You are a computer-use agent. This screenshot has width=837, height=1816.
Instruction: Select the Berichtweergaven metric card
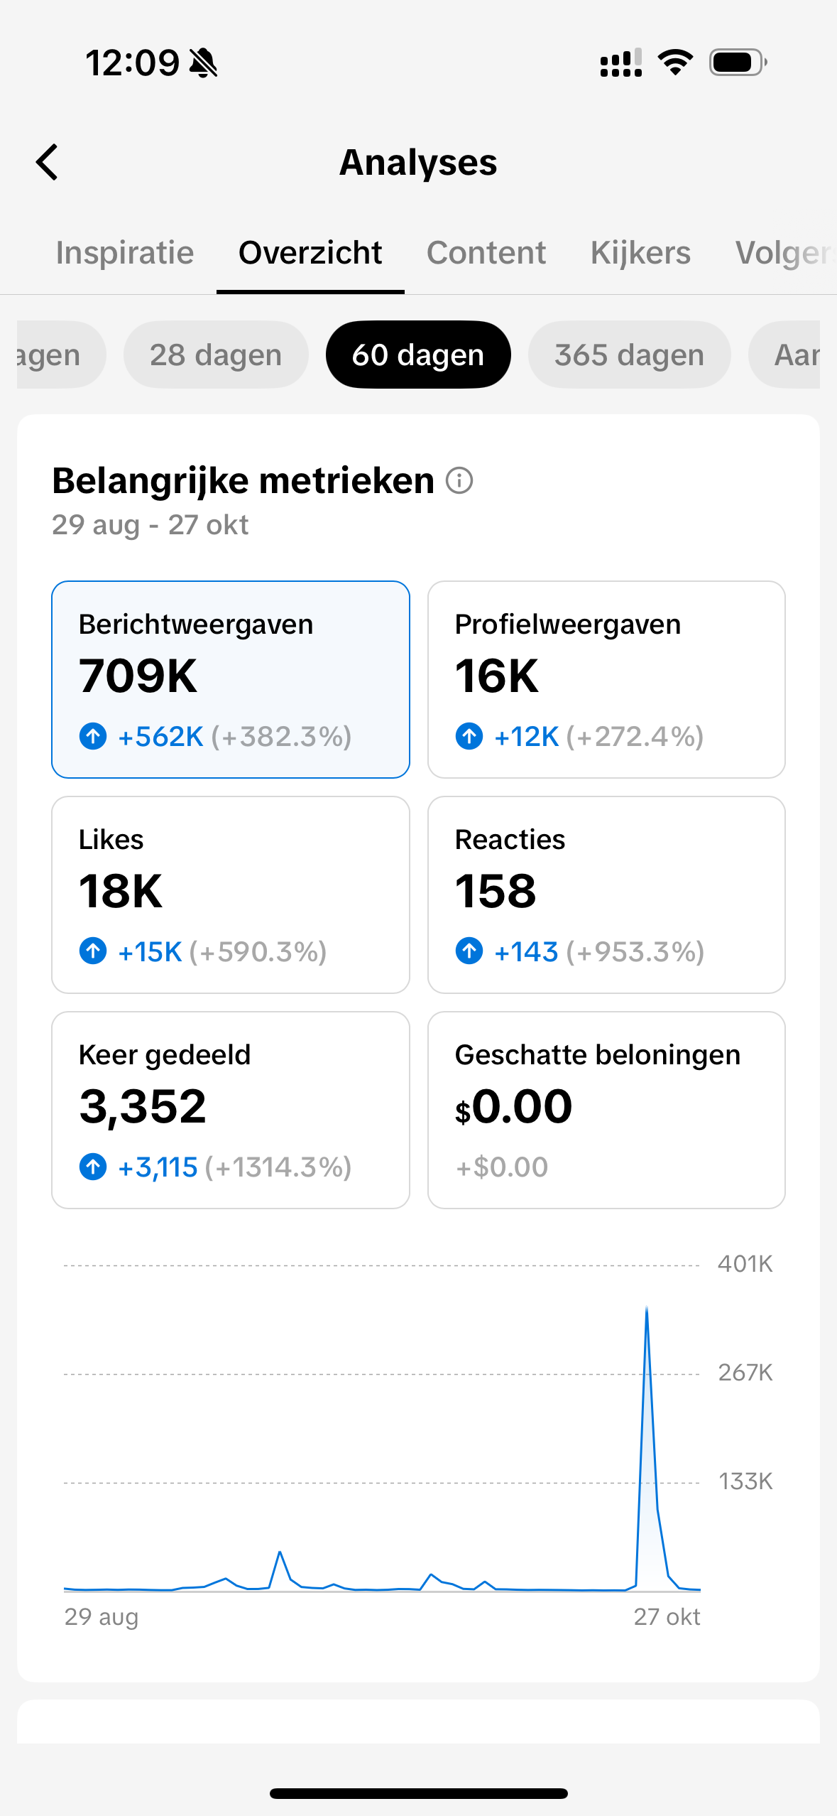coord(231,679)
